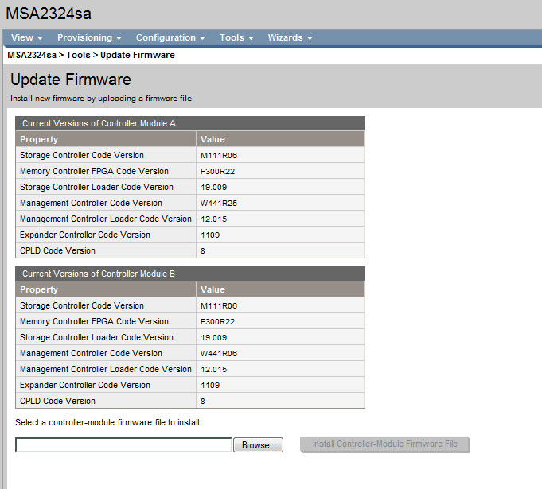Click the Browse button
The width and height of the screenshot is (542, 489).
pyautogui.click(x=258, y=444)
